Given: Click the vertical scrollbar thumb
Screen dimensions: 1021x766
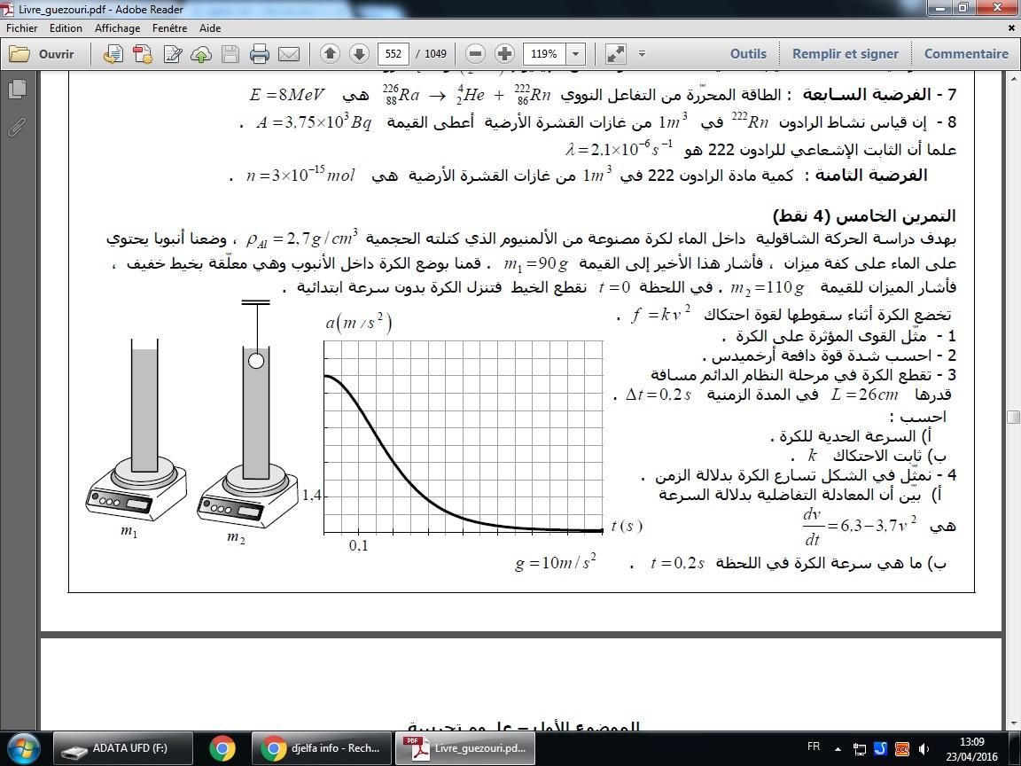Looking at the screenshot, I should tap(1012, 418).
